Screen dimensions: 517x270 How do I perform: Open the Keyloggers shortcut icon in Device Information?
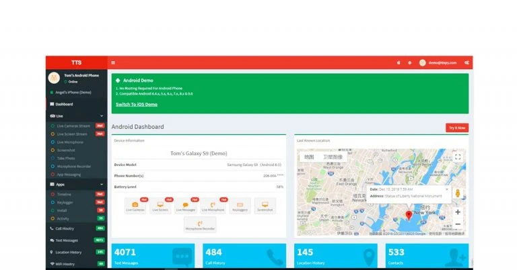[240, 206]
